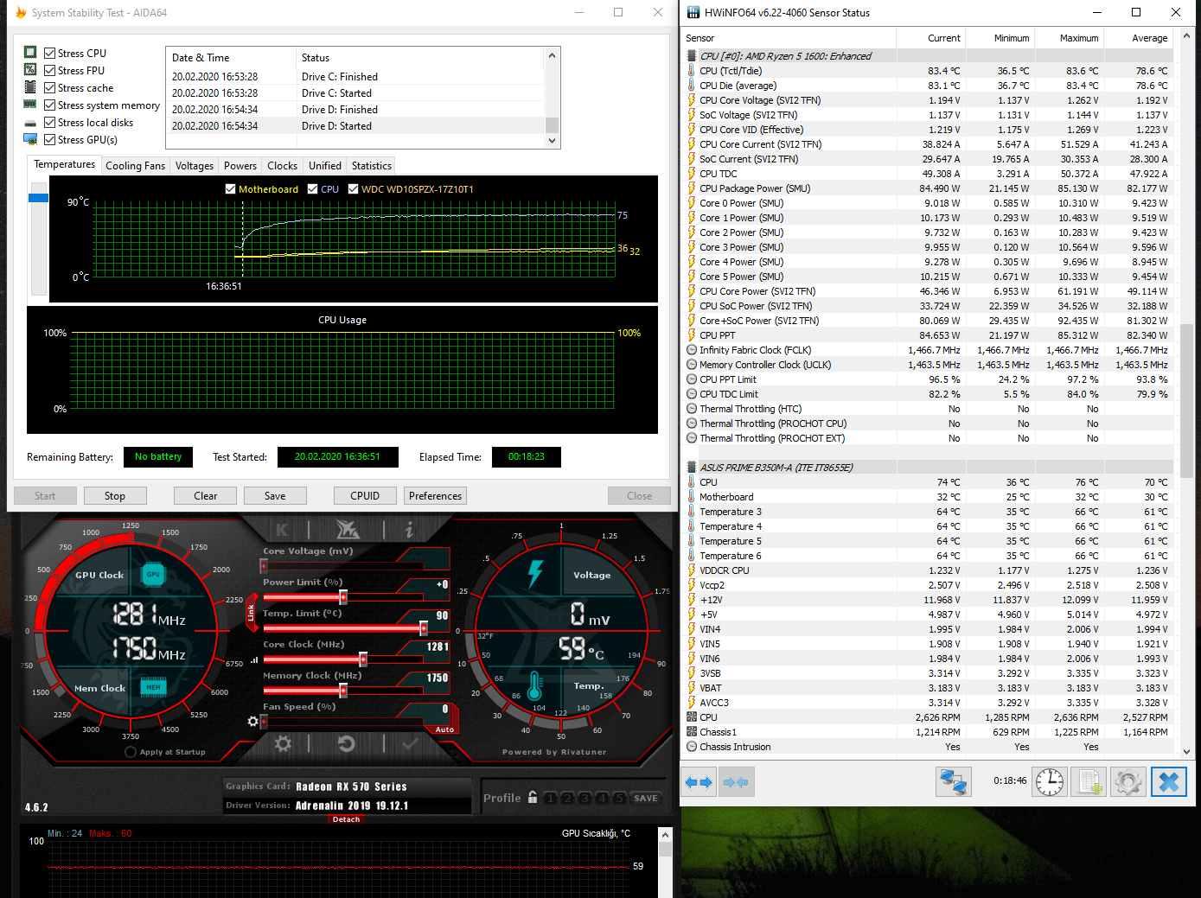Click HWiNFO expand columns arrows icon
Screen dimensions: 1201x898
pyautogui.click(x=699, y=782)
